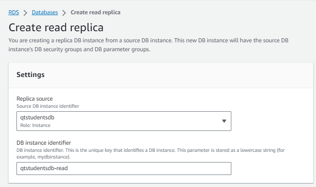Click the chevron separator after Databases breadcrumb
Viewport: 316px width, 187px height.
tap(64, 13)
